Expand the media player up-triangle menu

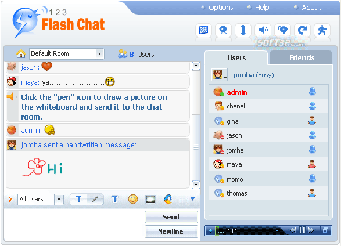[277, 231]
